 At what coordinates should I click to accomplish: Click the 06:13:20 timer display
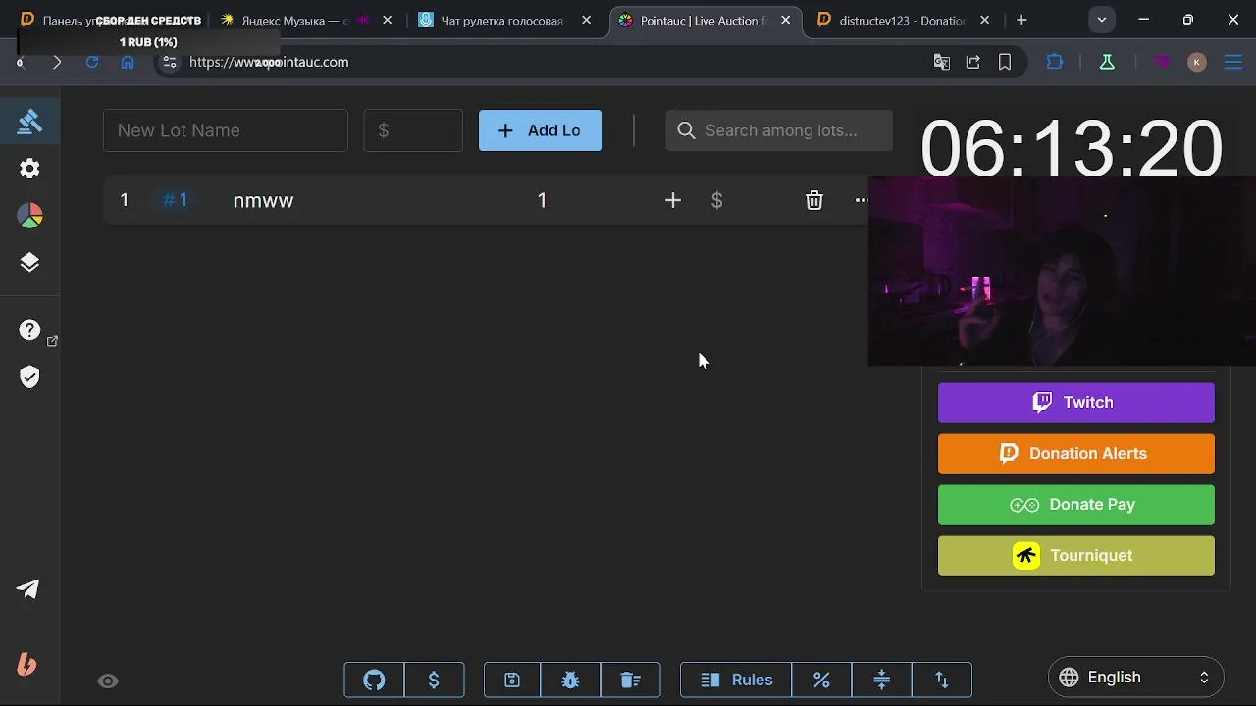1071,149
